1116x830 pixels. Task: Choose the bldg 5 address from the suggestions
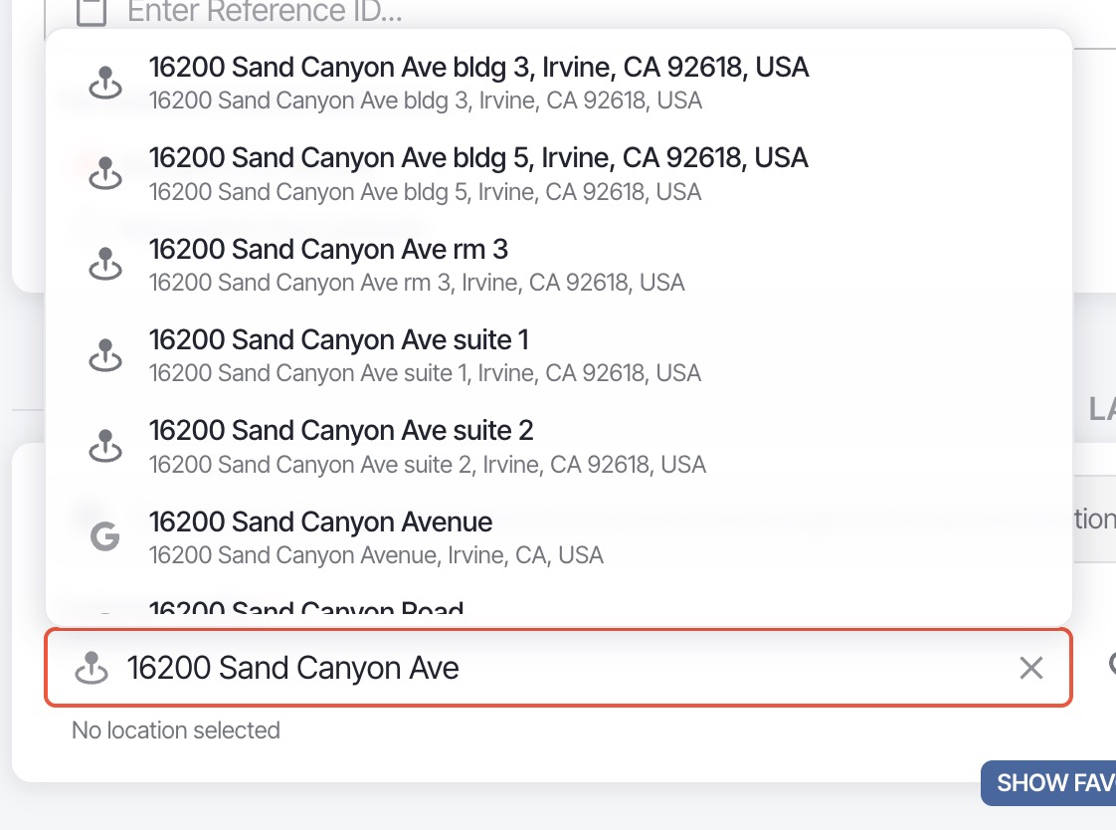477,171
